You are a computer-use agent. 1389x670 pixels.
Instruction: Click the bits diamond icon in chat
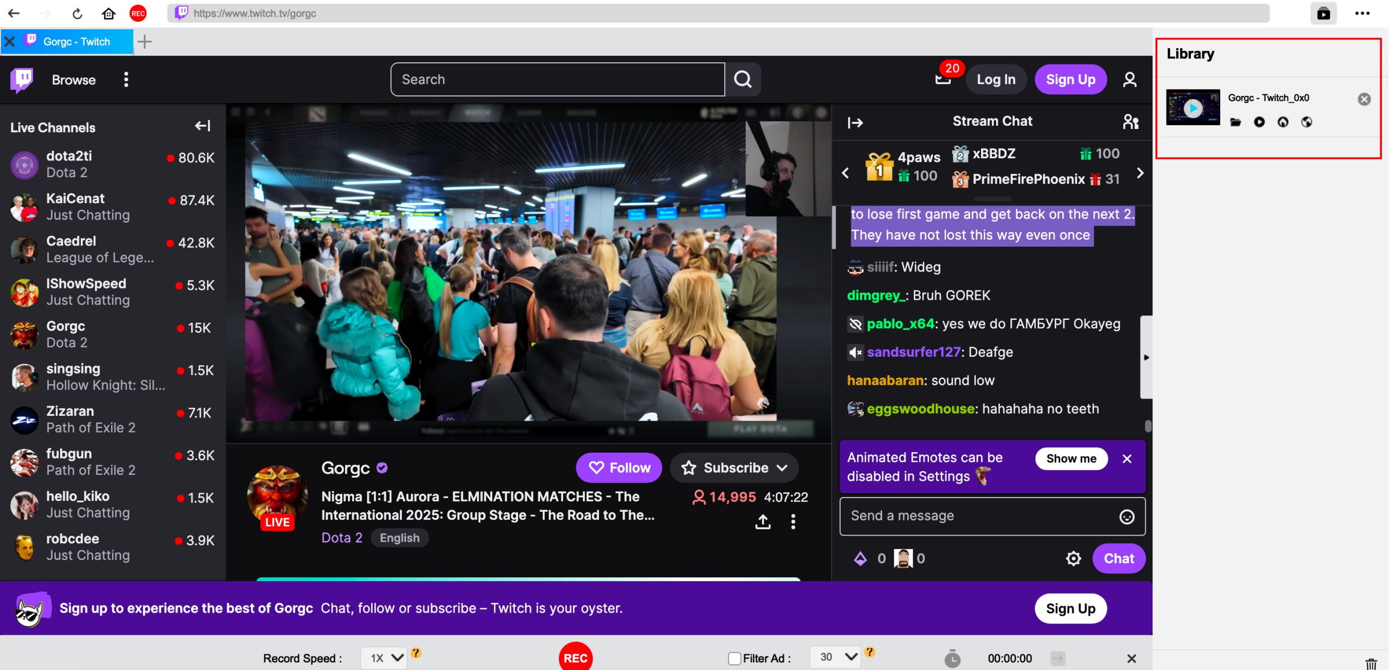pos(861,558)
